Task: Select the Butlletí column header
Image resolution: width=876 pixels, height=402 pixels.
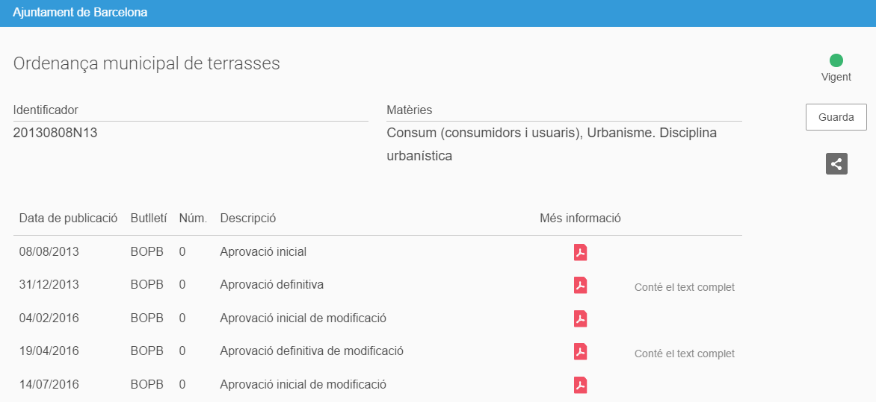Action: 149,218
